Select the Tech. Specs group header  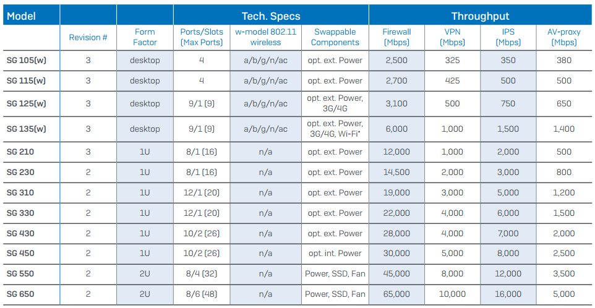coord(271,15)
